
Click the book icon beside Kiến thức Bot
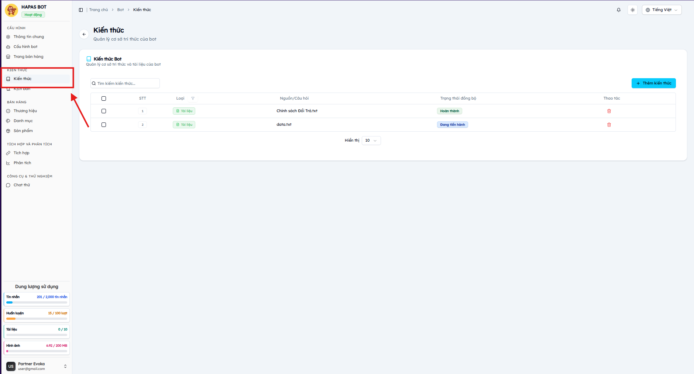click(x=89, y=59)
